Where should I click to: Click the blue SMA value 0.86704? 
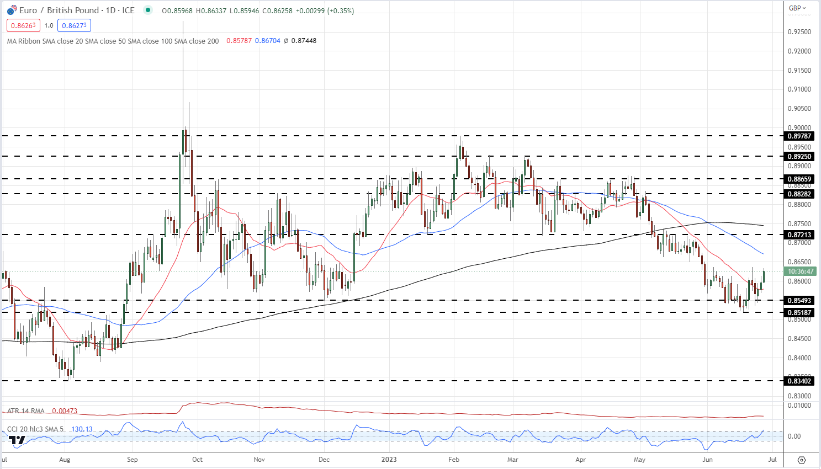(268, 41)
